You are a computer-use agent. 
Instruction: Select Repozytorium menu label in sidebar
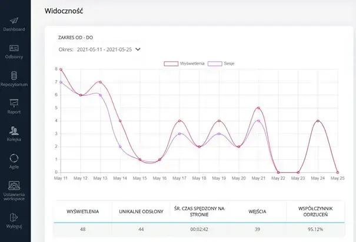[14, 84]
